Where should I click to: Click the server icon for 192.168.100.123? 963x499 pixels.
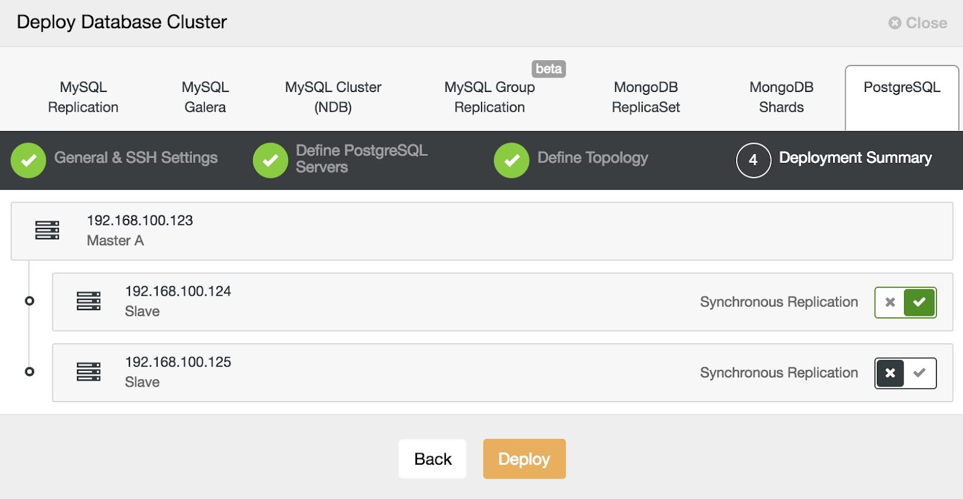[x=47, y=230]
